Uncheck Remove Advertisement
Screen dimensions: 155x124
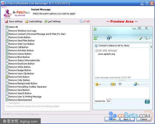tap(7, 100)
